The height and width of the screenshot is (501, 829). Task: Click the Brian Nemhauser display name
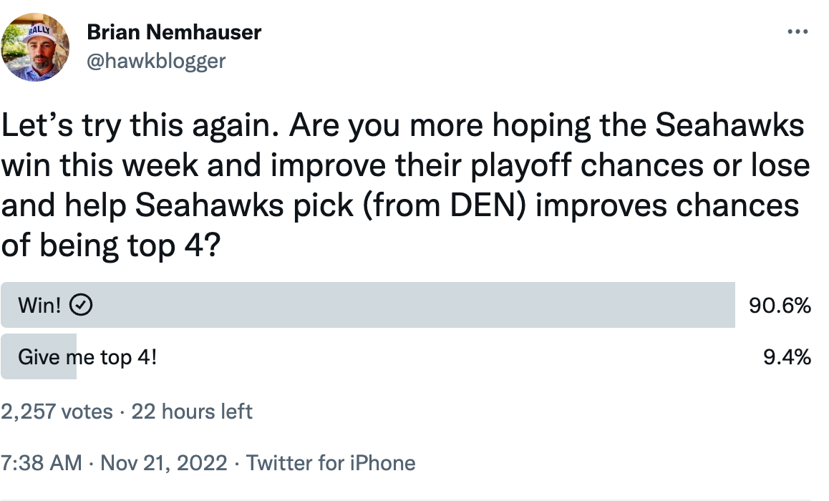click(x=173, y=32)
